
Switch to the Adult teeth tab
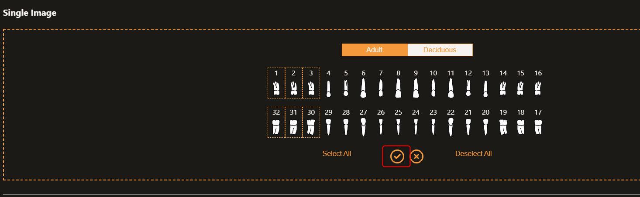pyautogui.click(x=374, y=50)
